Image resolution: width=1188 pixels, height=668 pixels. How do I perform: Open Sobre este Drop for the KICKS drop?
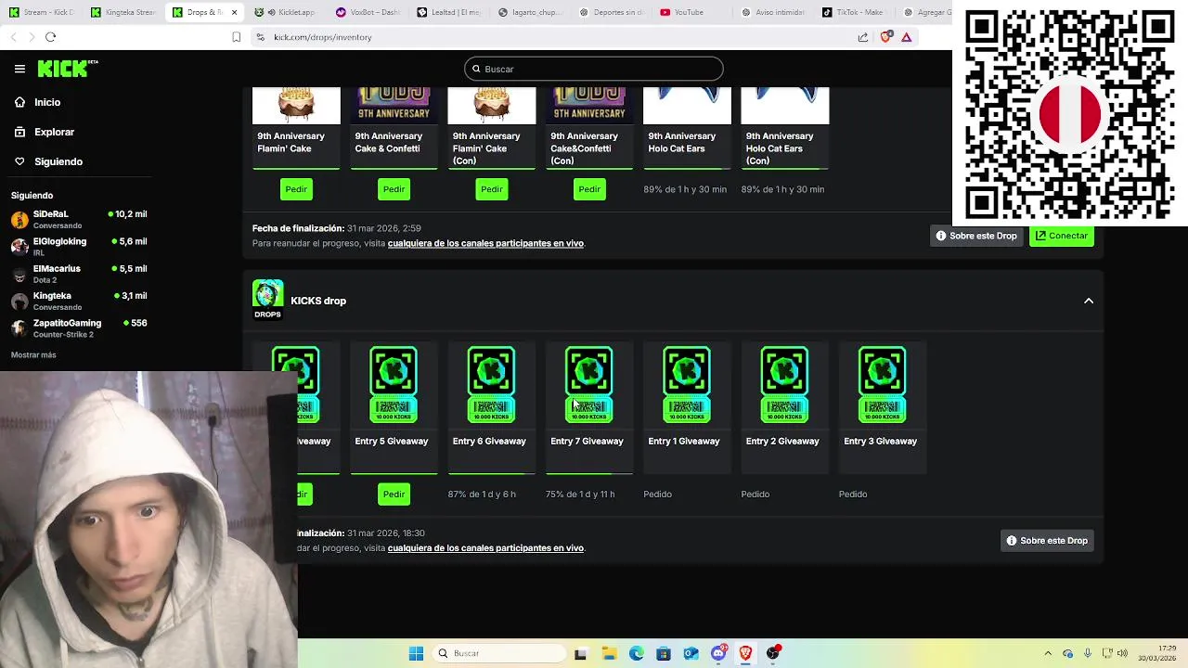point(1047,541)
